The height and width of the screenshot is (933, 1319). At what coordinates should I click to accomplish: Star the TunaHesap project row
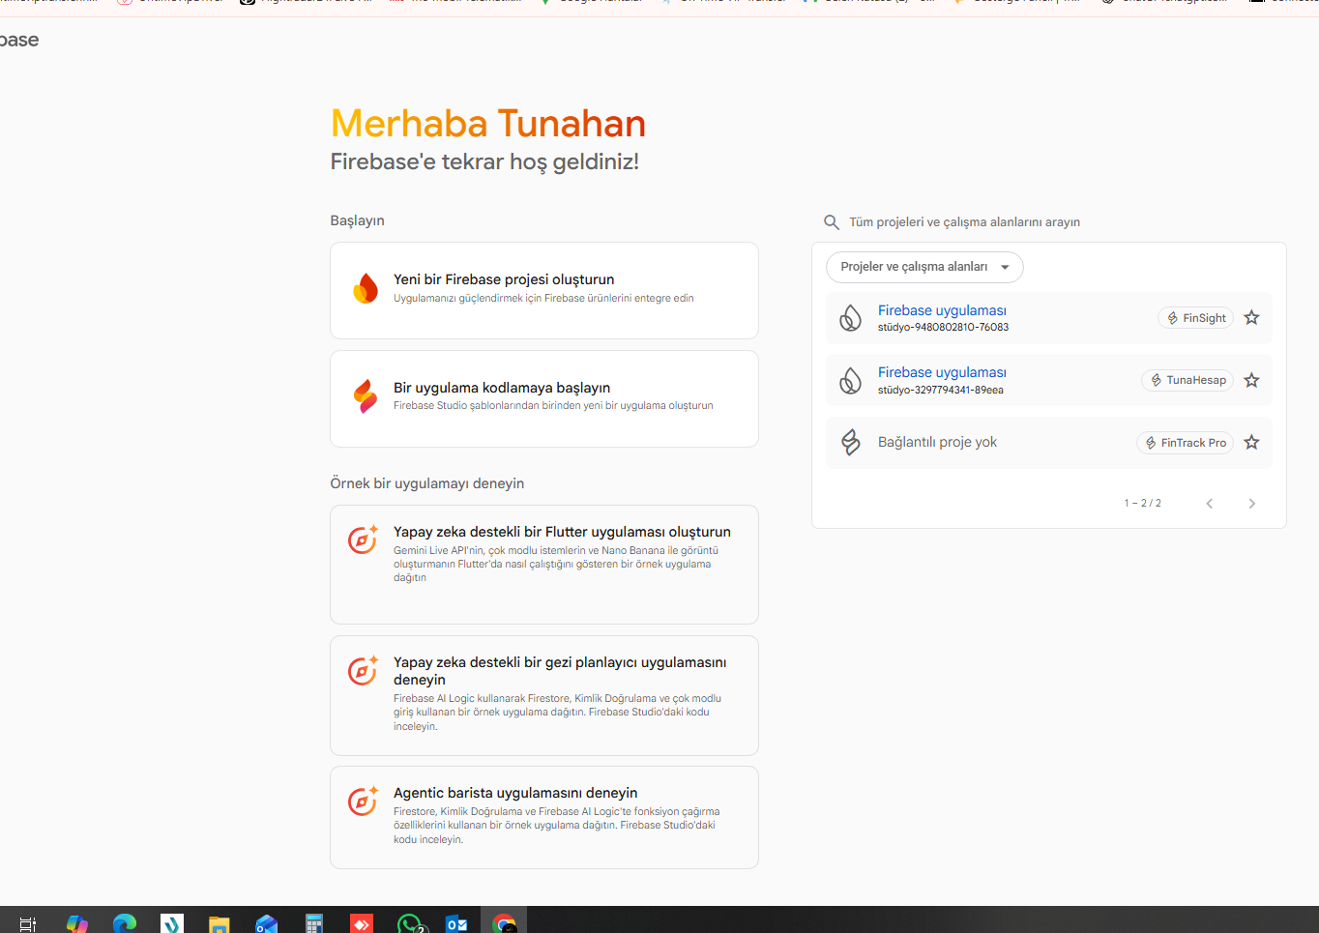(x=1251, y=380)
